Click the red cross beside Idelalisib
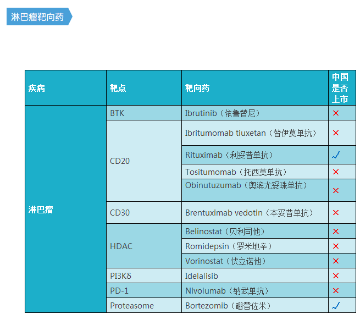The height and width of the screenshot is (336, 360). click(336, 276)
